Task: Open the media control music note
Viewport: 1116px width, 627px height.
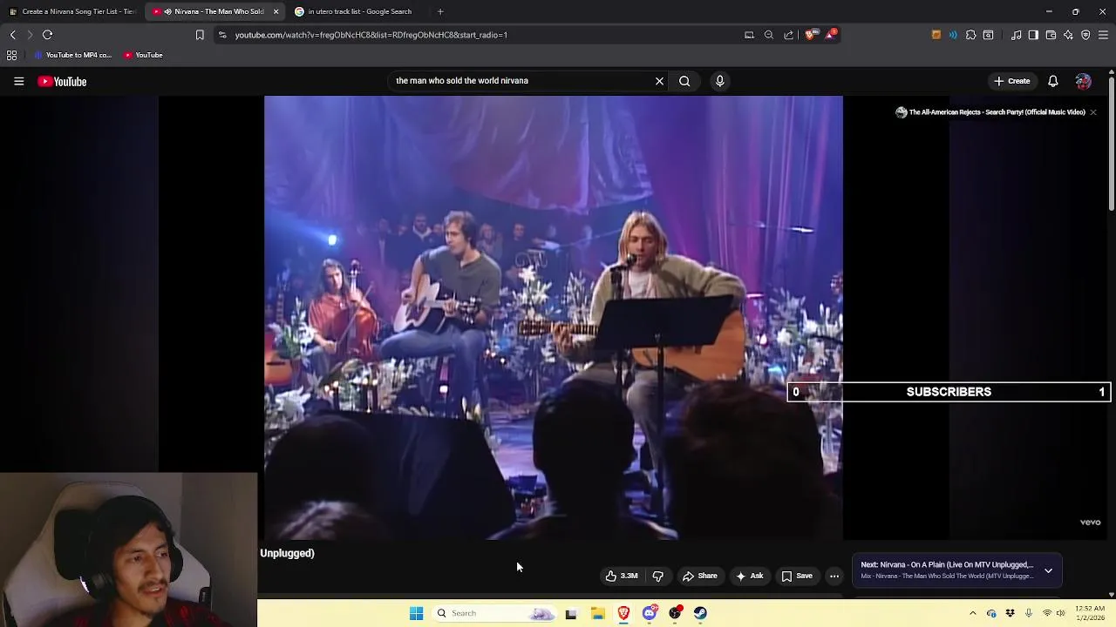Action: (x=1016, y=35)
